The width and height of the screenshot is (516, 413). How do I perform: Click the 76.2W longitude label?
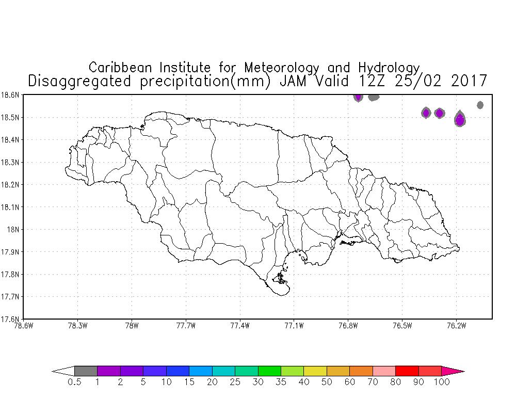point(457,326)
